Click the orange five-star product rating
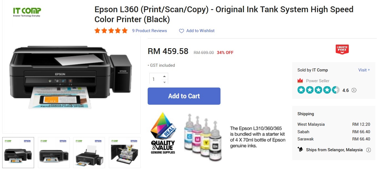The height and width of the screenshot is (172, 377). click(x=111, y=31)
